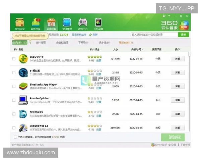201x161 pixels.
Task: Tick the checkbox for 51模拟器
Action: [14, 72]
